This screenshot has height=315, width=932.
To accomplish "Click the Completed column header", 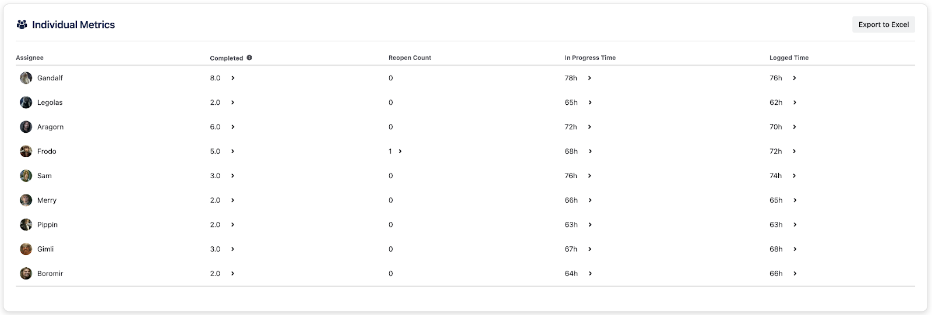I will tap(227, 58).
